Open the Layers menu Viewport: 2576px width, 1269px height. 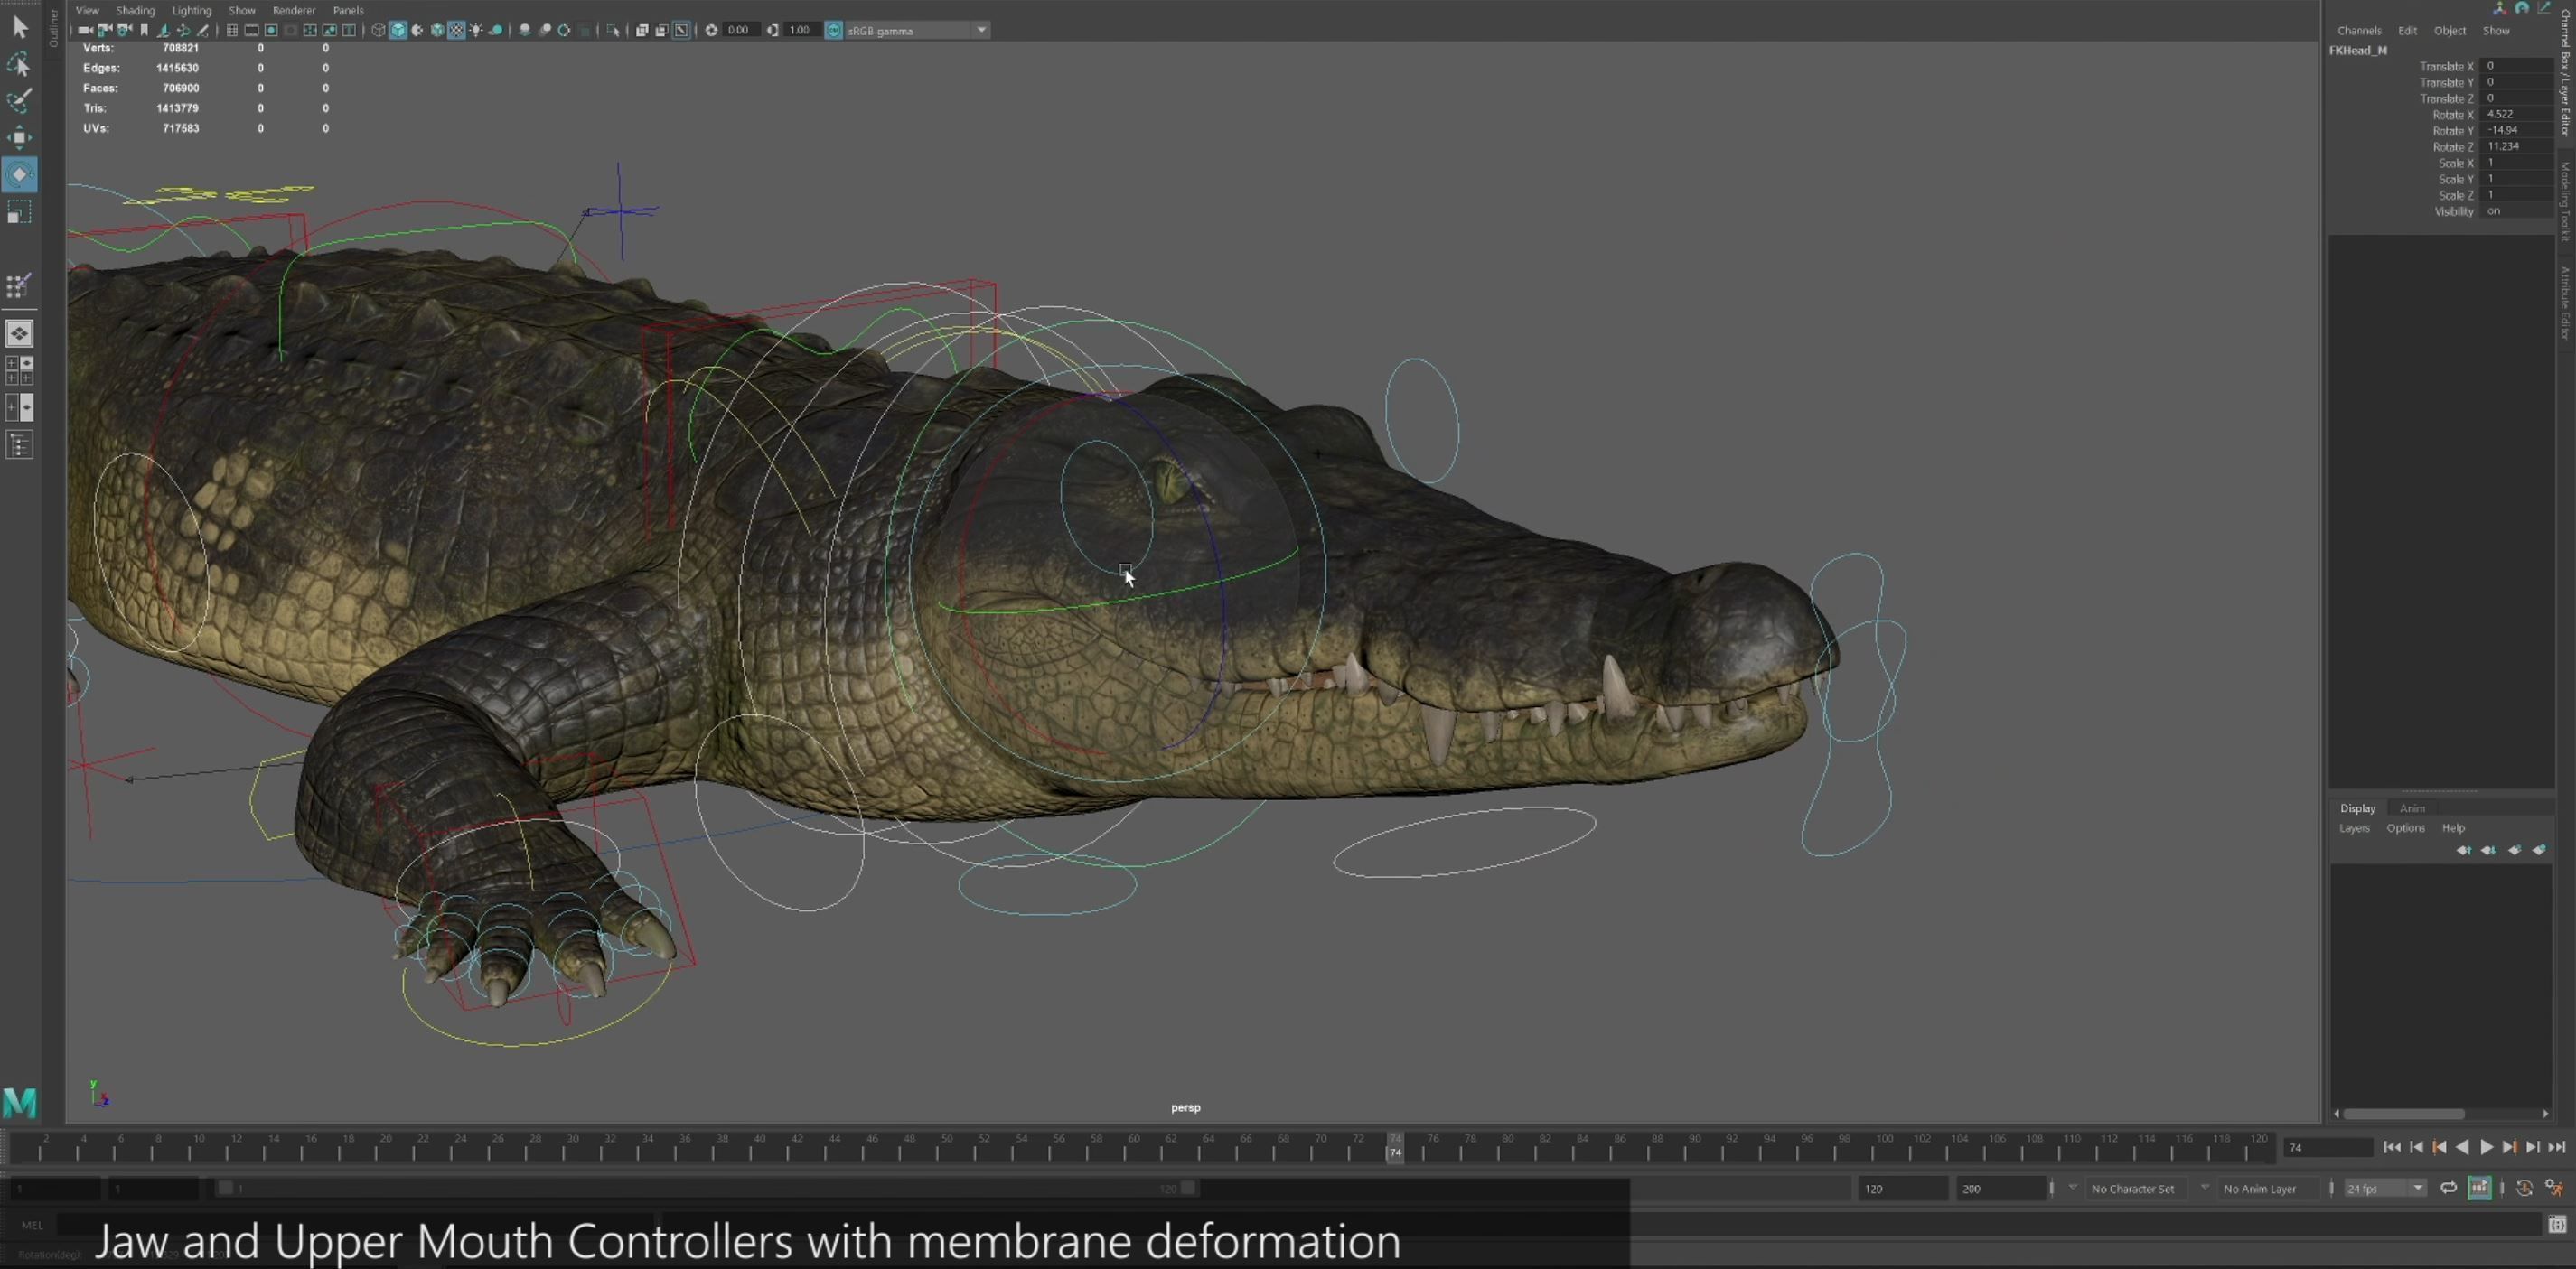2354,828
